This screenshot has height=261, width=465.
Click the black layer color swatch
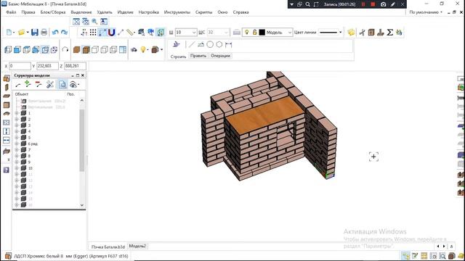point(262,32)
